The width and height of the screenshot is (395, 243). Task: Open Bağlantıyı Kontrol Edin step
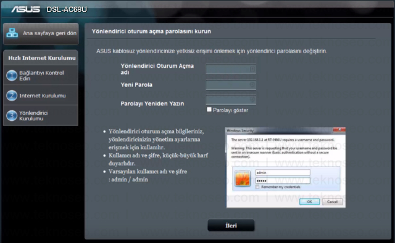pos(41,75)
